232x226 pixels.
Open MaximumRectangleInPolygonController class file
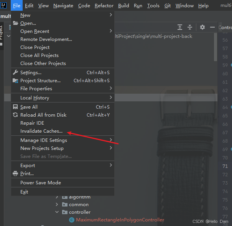coord(120,220)
